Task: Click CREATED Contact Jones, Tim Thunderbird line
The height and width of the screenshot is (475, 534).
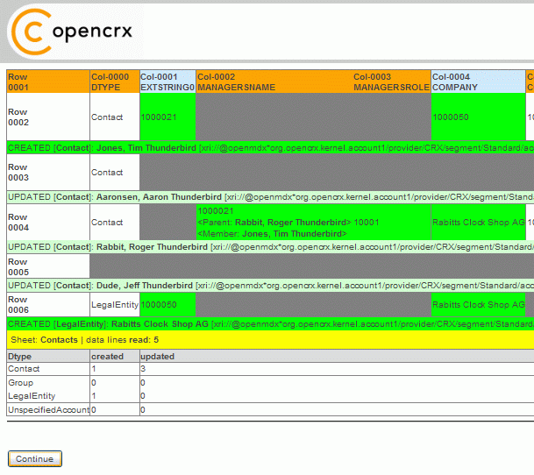Action: point(270,148)
